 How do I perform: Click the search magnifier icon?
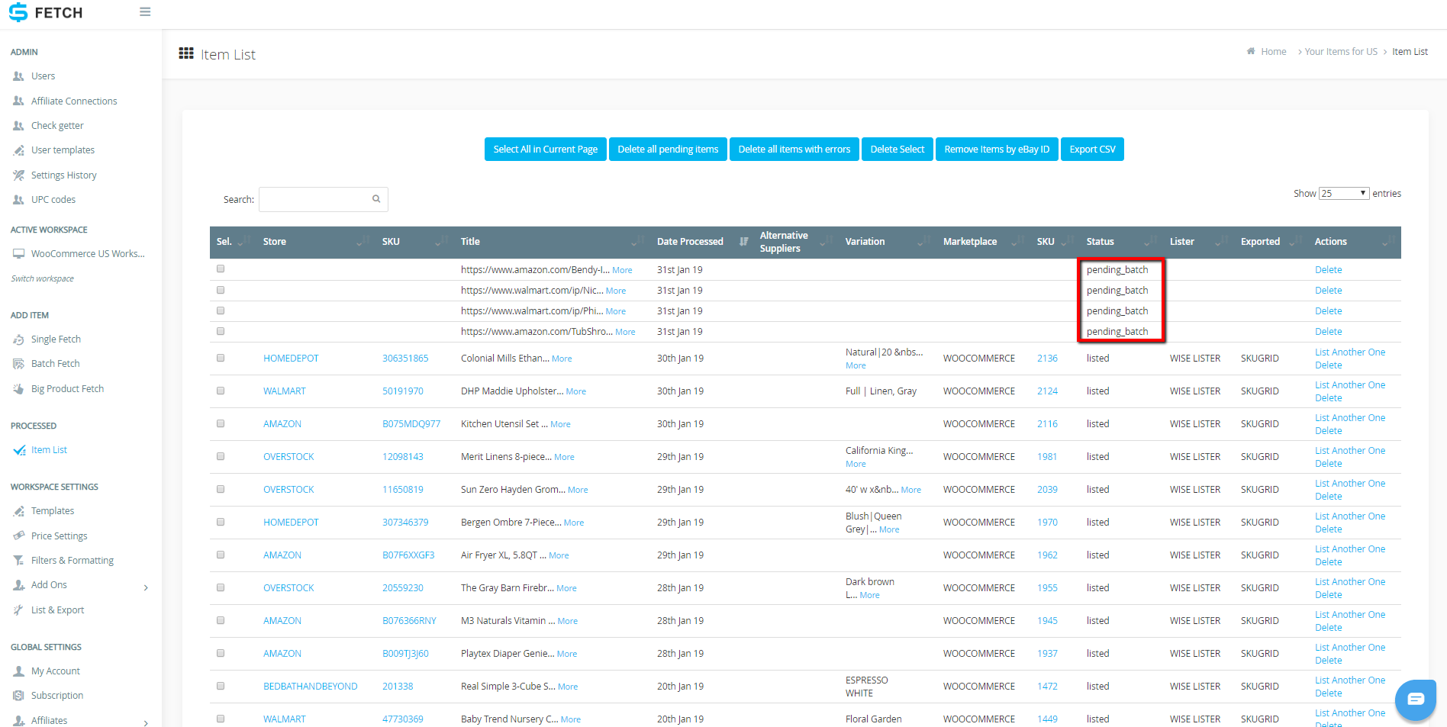(376, 199)
